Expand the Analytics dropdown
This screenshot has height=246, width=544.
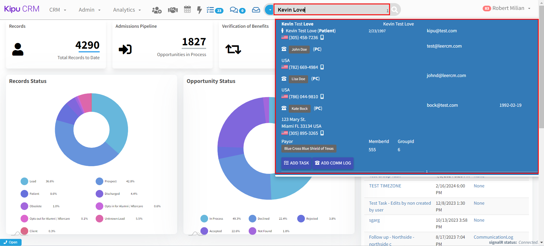click(x=127, y=10)
